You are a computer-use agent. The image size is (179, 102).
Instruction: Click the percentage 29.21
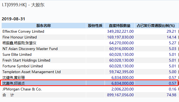(x=171, y=31)
